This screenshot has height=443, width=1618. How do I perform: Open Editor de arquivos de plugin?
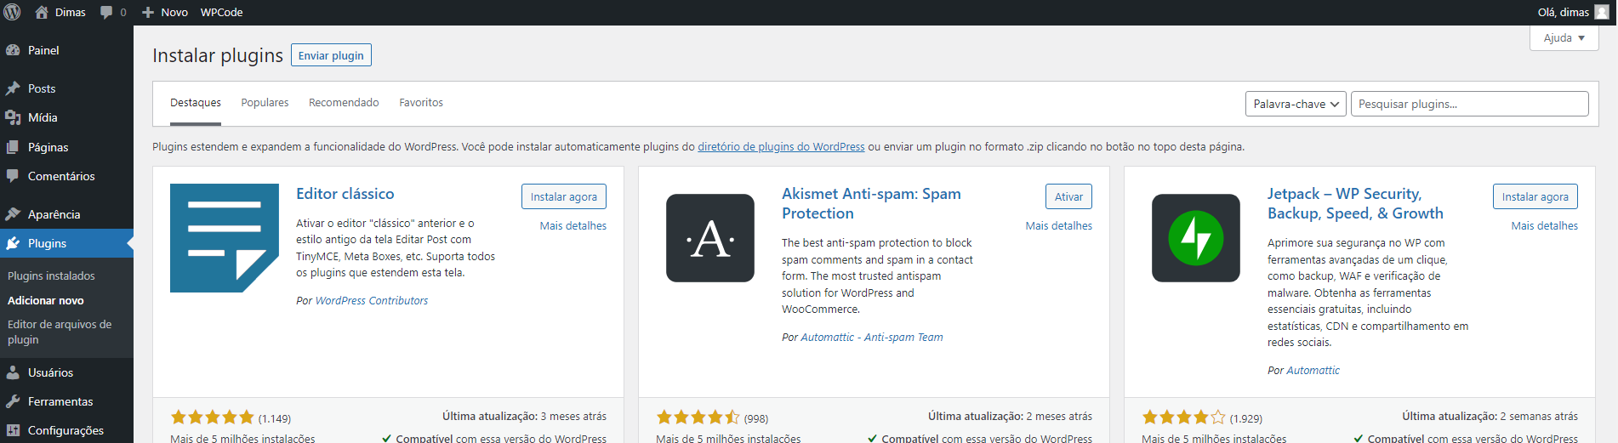coord(60,332)
